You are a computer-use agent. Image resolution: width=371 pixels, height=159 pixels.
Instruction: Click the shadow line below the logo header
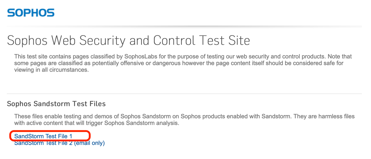[x=184, y=26]
